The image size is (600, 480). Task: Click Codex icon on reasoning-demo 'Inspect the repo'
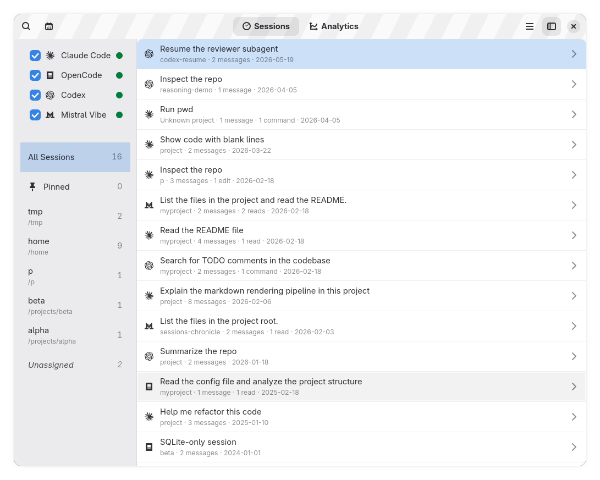(x=149, y=84)
